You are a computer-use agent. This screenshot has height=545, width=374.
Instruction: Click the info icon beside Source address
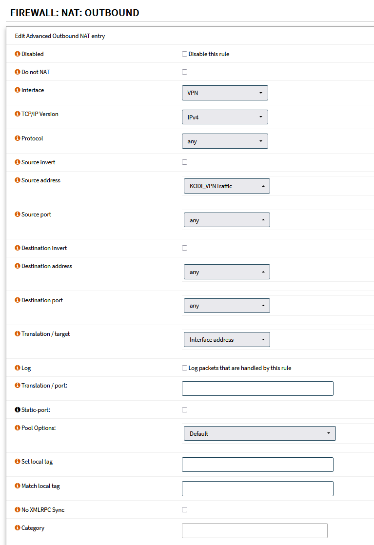[x=18, y=180]
